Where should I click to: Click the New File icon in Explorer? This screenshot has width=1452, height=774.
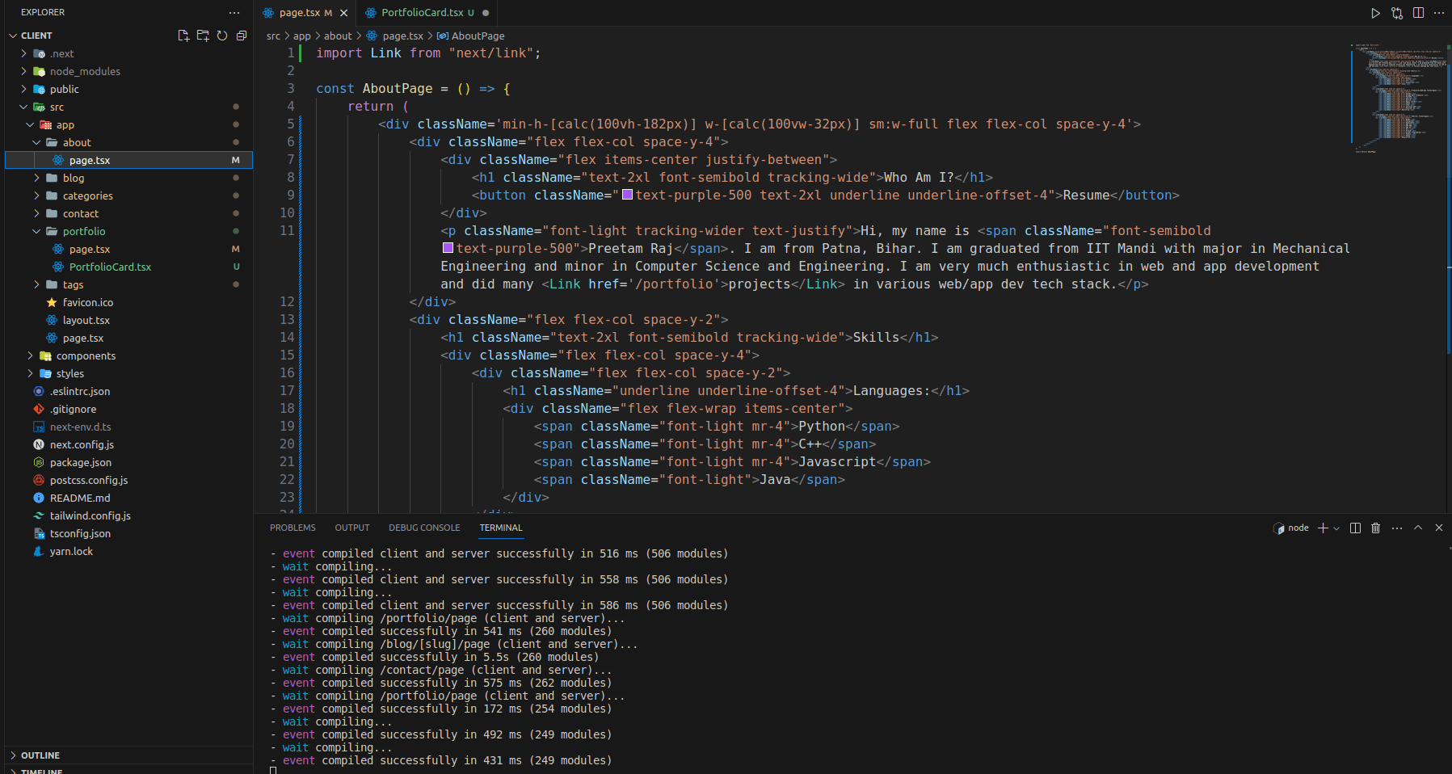tap(183, 36)
